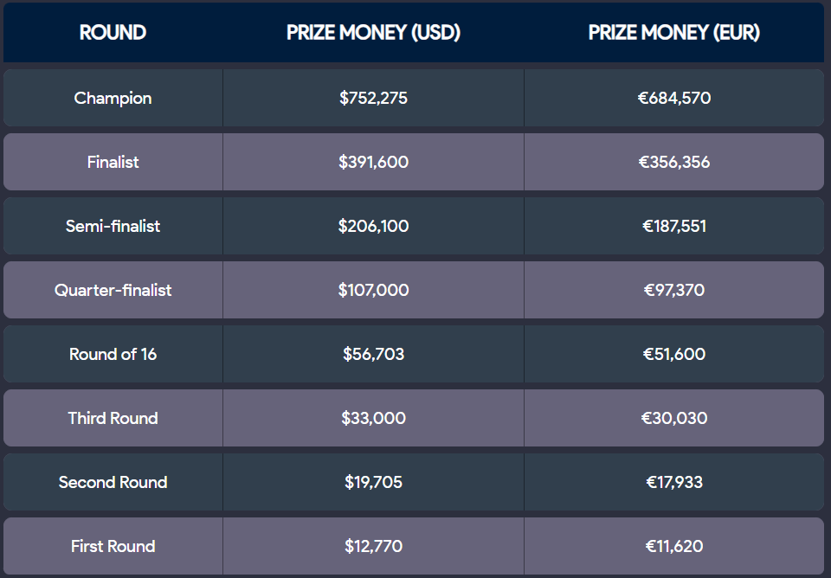
Task: Click the Champion USD prize $752,275
Action: coord(373,98)
